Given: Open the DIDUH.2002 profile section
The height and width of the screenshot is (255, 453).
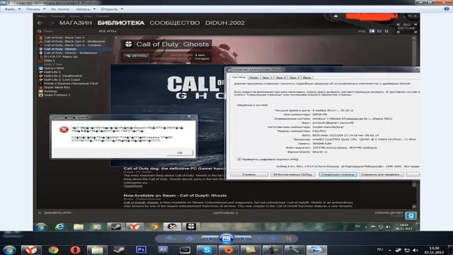Looking at the screenshot, I should (x=225, y=23).
